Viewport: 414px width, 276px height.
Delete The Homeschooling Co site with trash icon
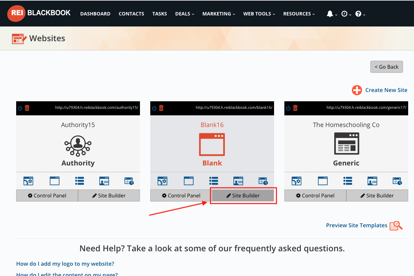pyautogui.click(x=295, y=108)
